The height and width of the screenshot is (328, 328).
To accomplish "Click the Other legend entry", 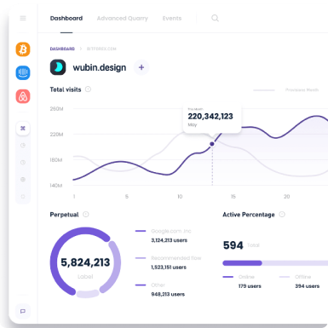I will click(158, 285).
